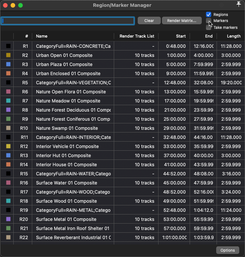The width and height of the screenshot is (245, 257).
Task: Click the color swatch for region R2
Action: click(8, 55)
